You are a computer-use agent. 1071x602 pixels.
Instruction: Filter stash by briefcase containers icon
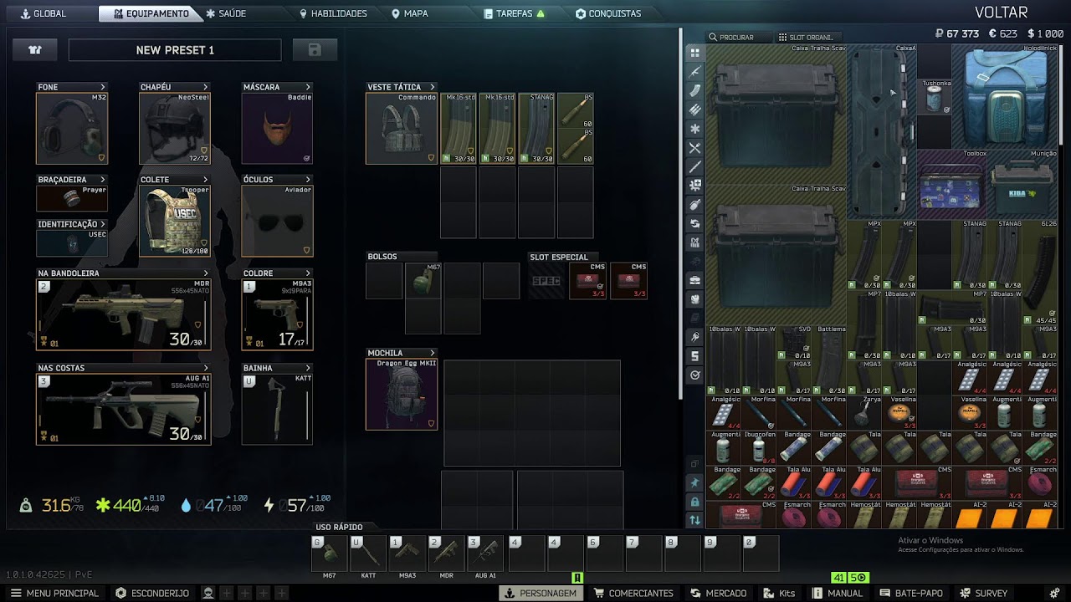click(x=694, y=280)
